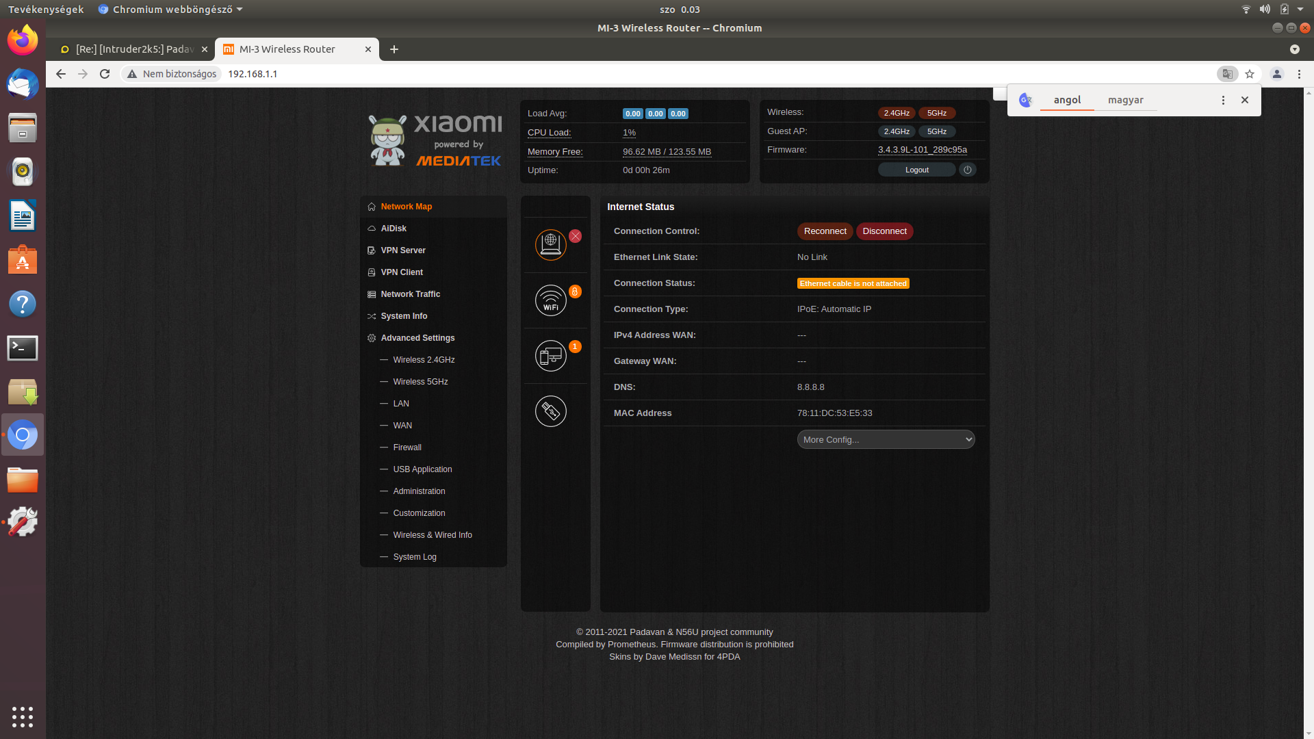Open LibreOffice Writer from dock
The image size is (1314, 739).
[23, 216]
